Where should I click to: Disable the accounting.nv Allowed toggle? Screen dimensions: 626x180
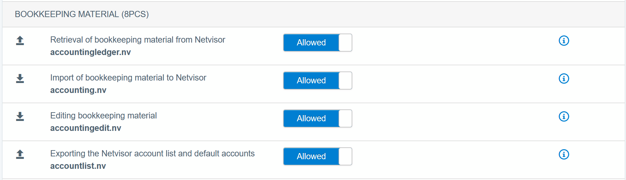(317, 81)
